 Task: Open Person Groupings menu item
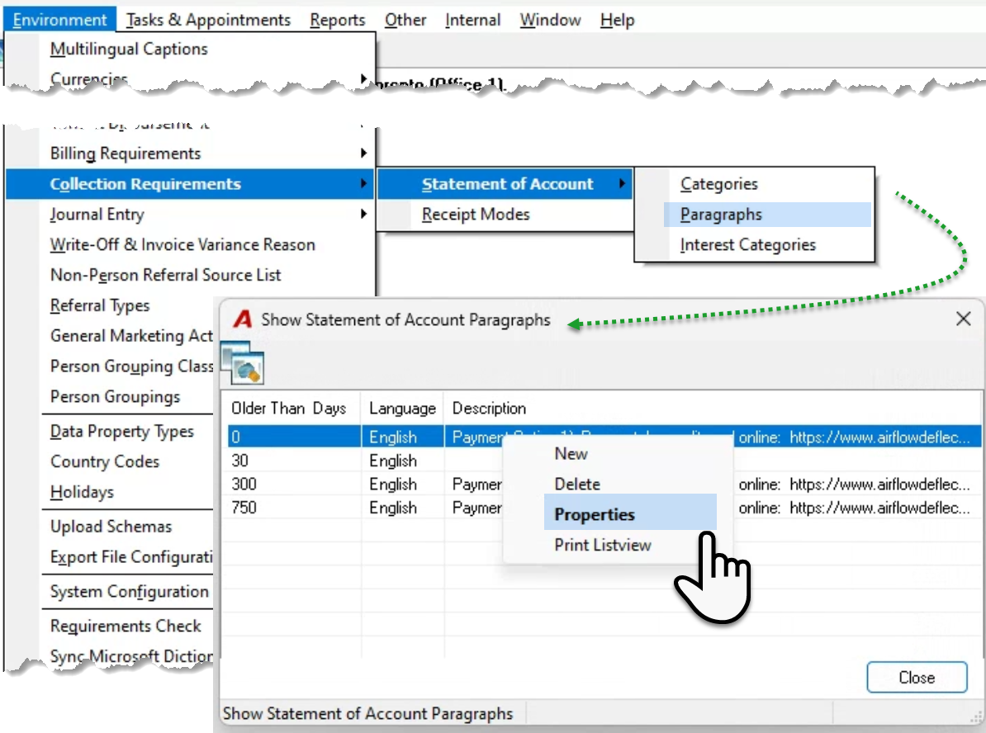110,397
